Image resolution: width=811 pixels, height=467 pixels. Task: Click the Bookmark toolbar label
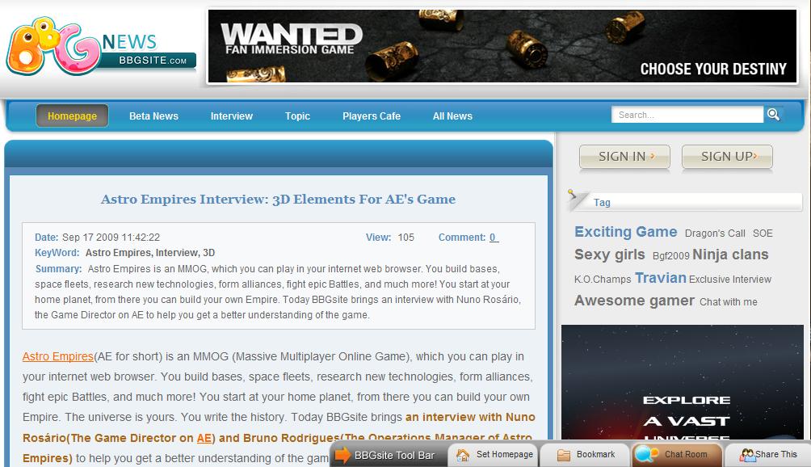596,454
